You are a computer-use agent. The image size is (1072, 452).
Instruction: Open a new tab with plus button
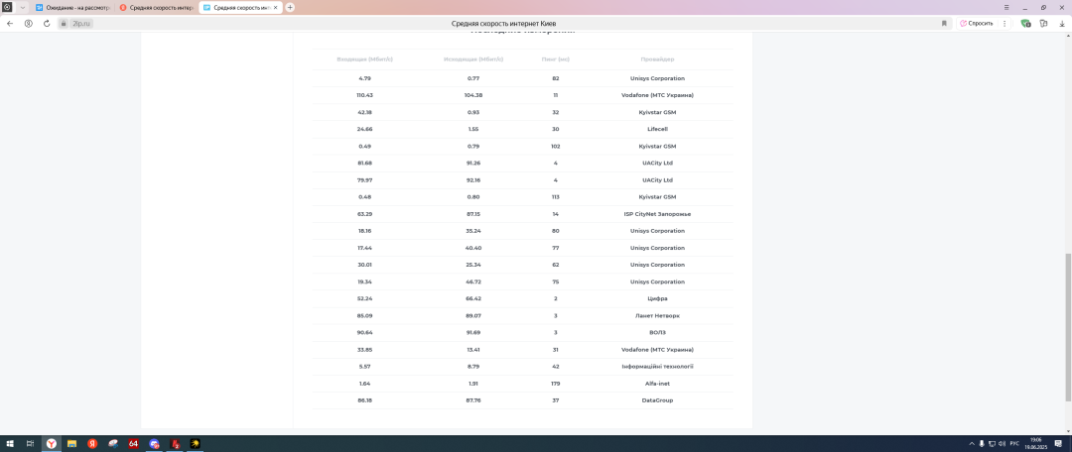coord(290,7)
